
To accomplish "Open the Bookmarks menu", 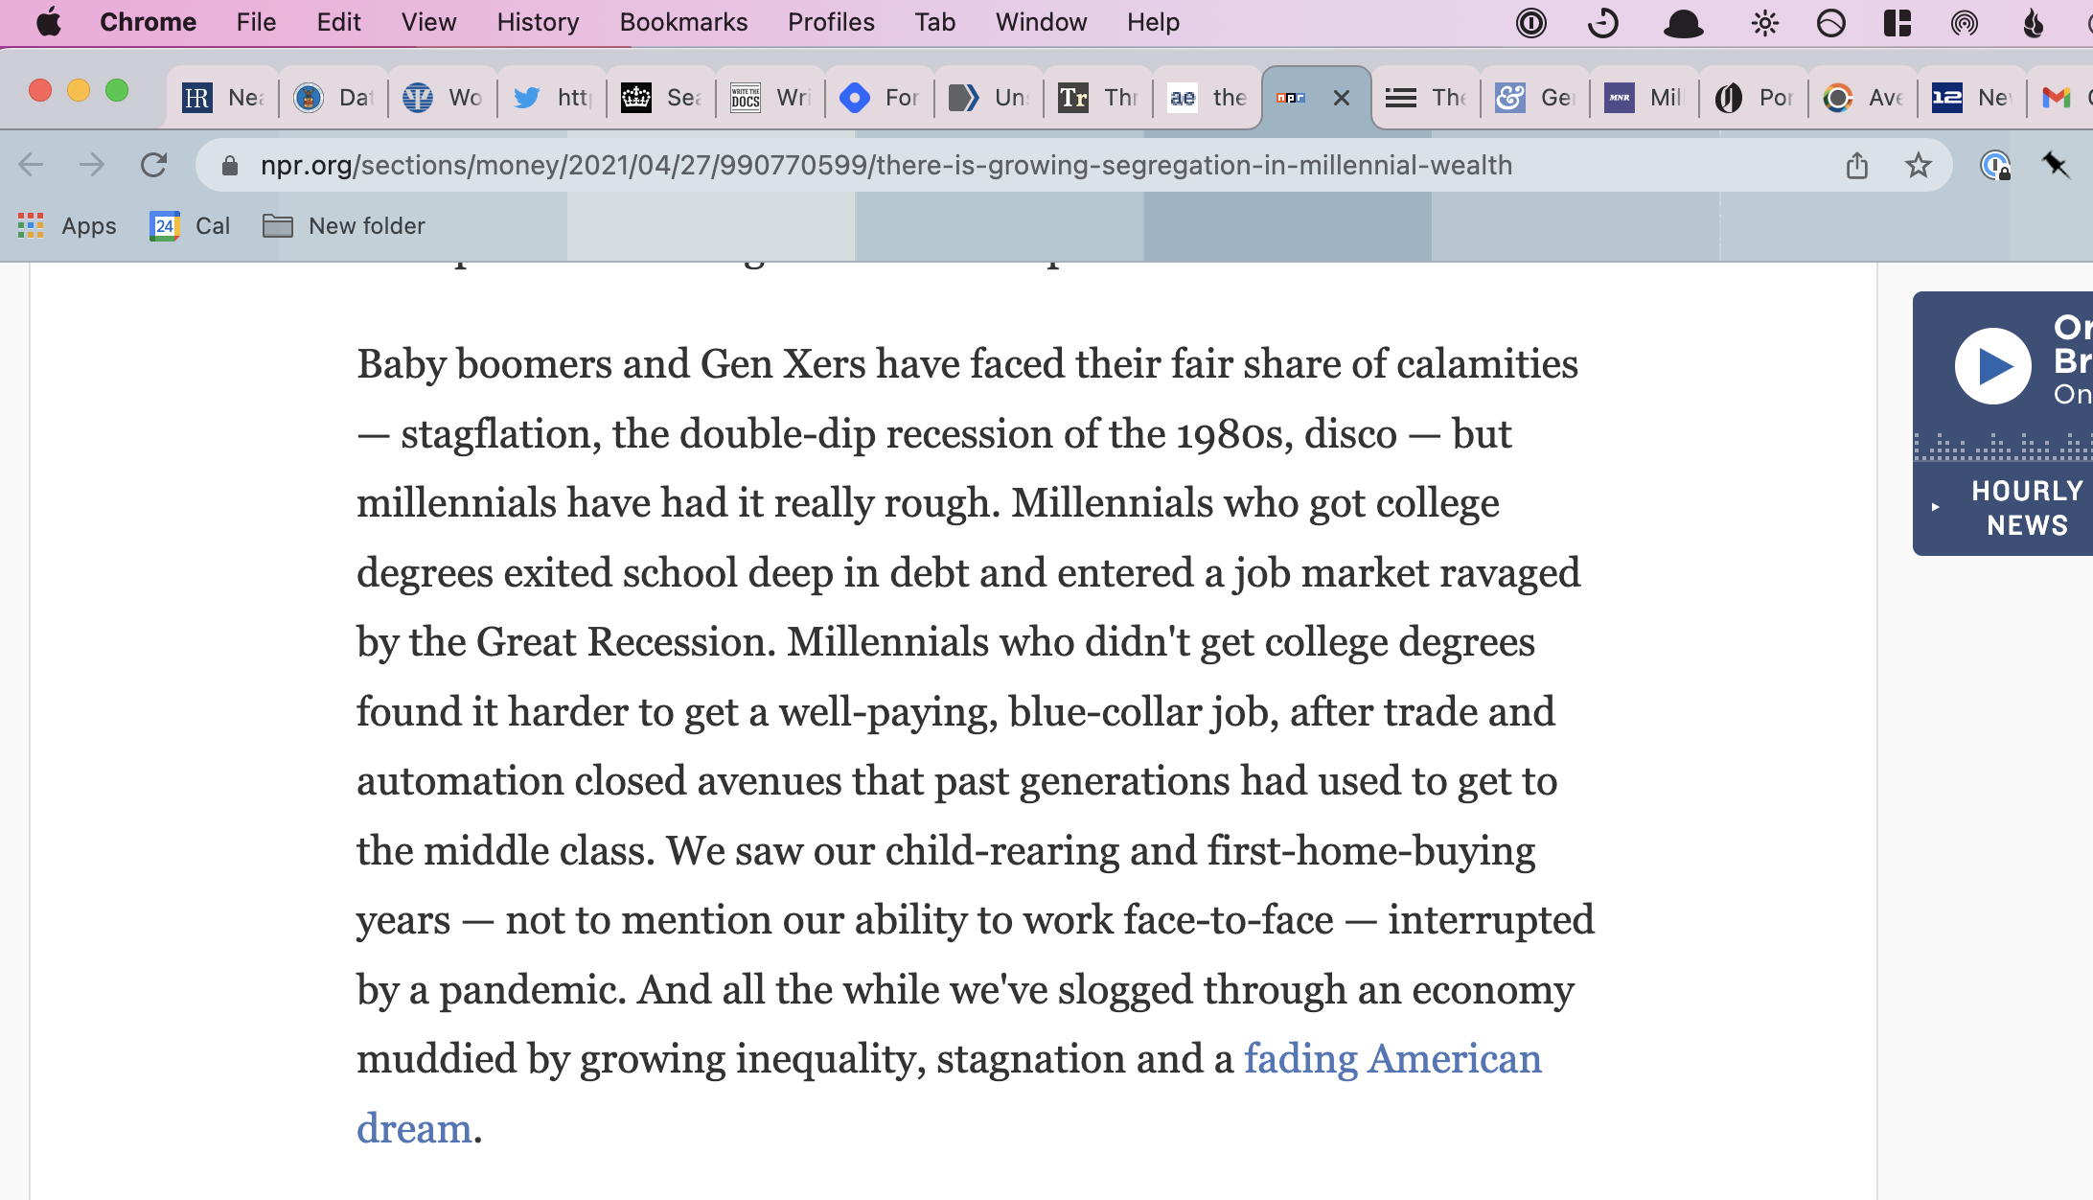I will pos(683,22).
